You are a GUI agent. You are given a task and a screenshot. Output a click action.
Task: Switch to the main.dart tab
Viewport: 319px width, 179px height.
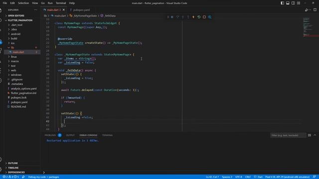[54, 10]
